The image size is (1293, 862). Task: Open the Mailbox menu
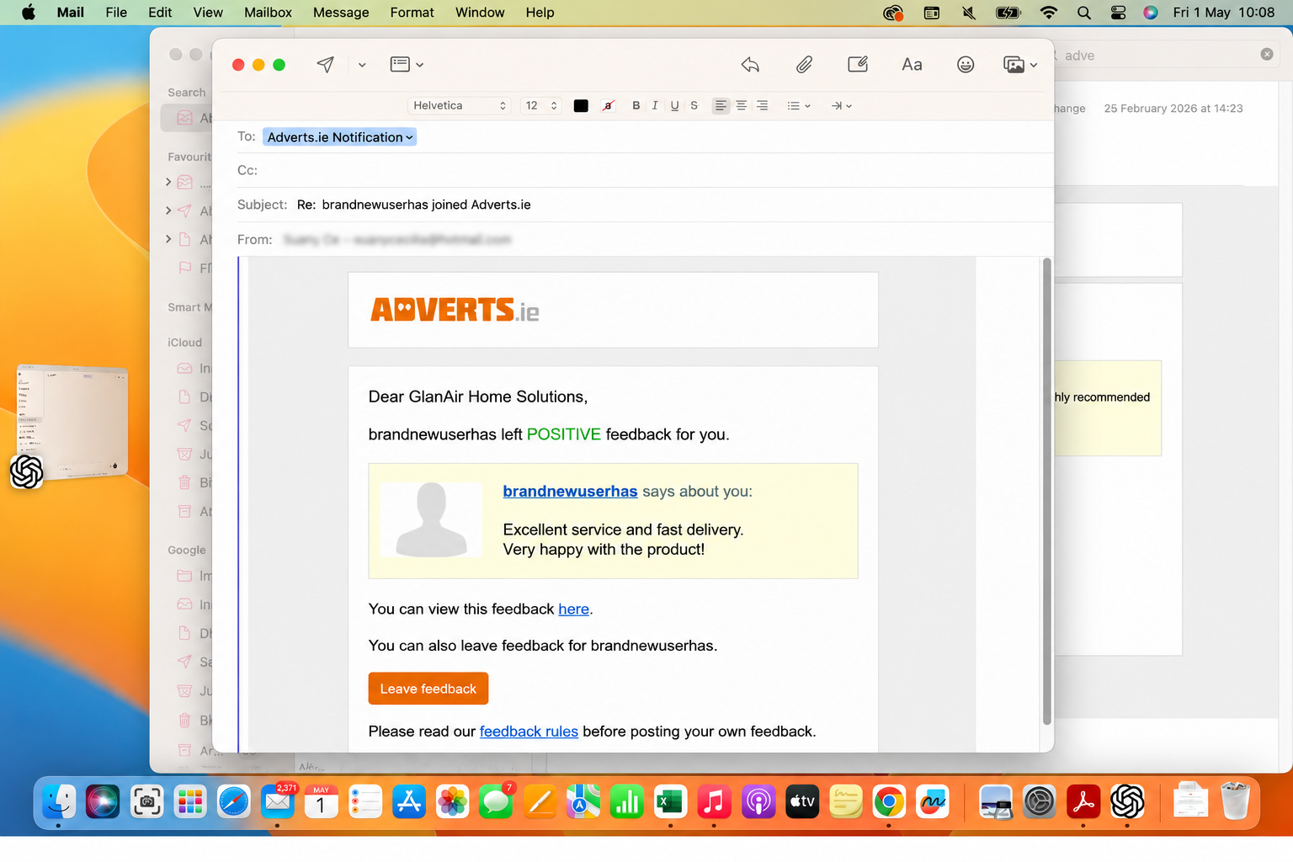coord(268,13)
